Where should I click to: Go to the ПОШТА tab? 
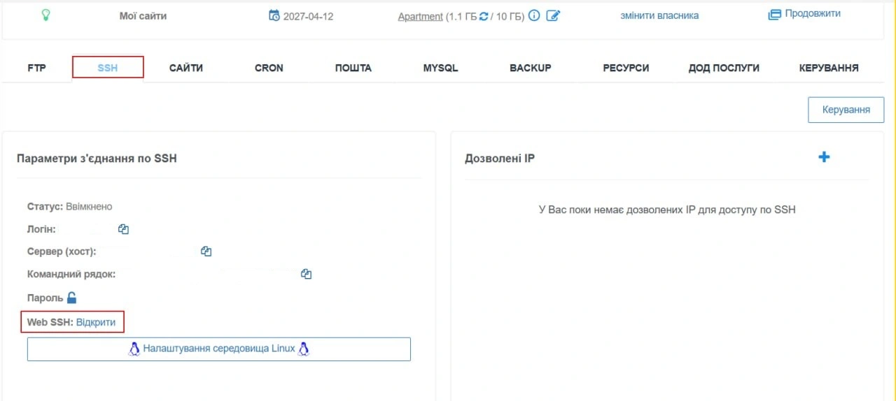(353, 68)
